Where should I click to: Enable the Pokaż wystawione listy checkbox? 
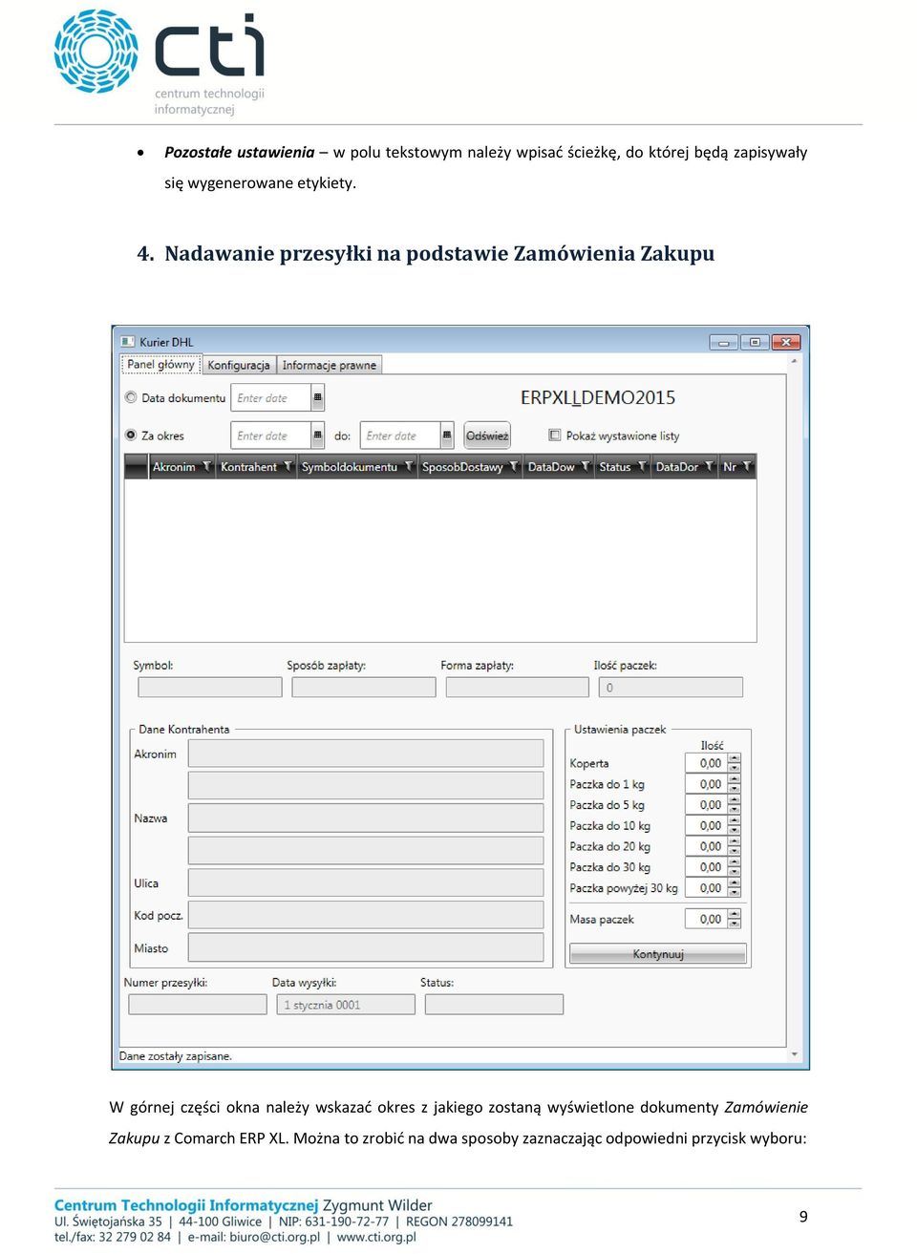point(555,435)
